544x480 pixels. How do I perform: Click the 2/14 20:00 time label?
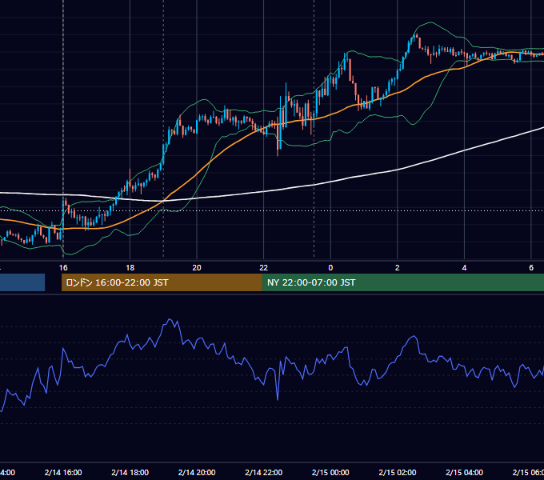[x=197, y=472]
